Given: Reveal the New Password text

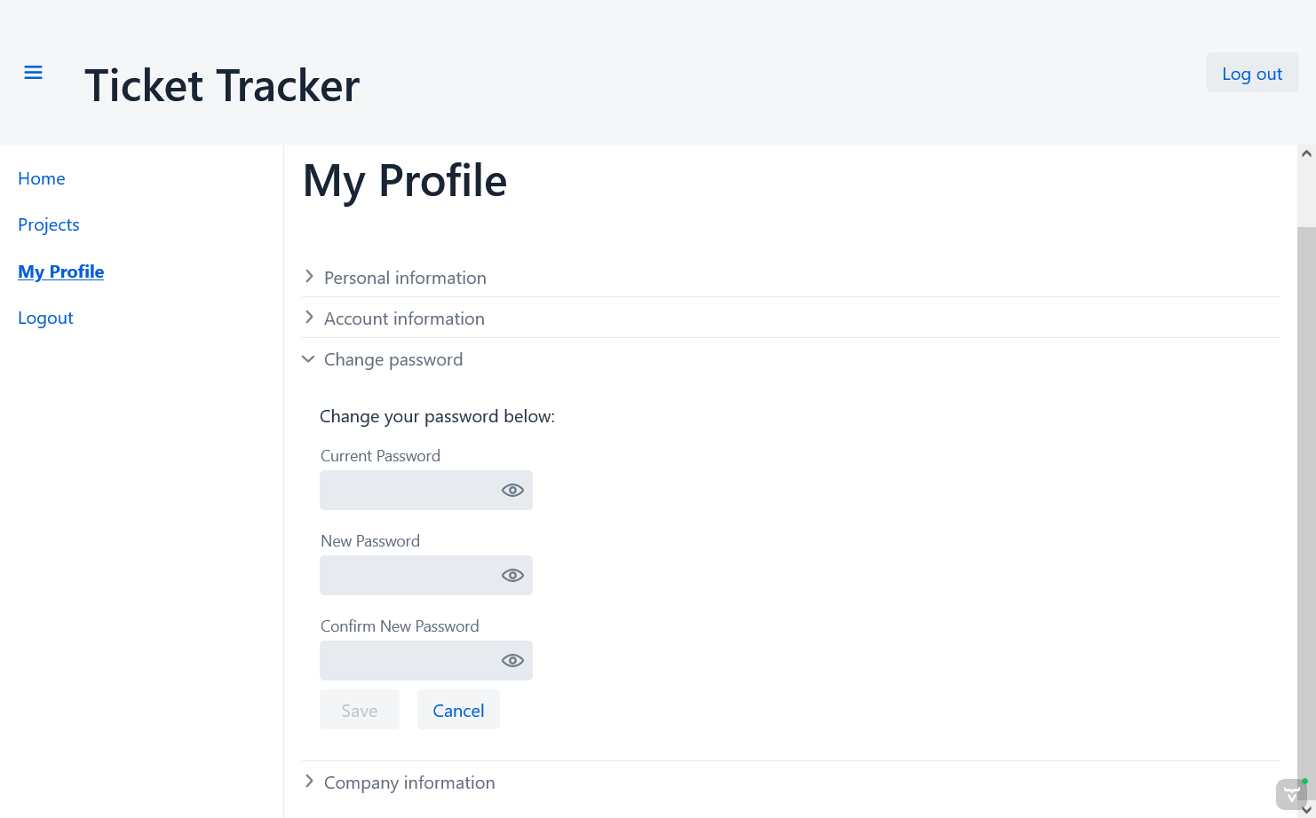Looking at the screenshot, I should click(512, 576).
